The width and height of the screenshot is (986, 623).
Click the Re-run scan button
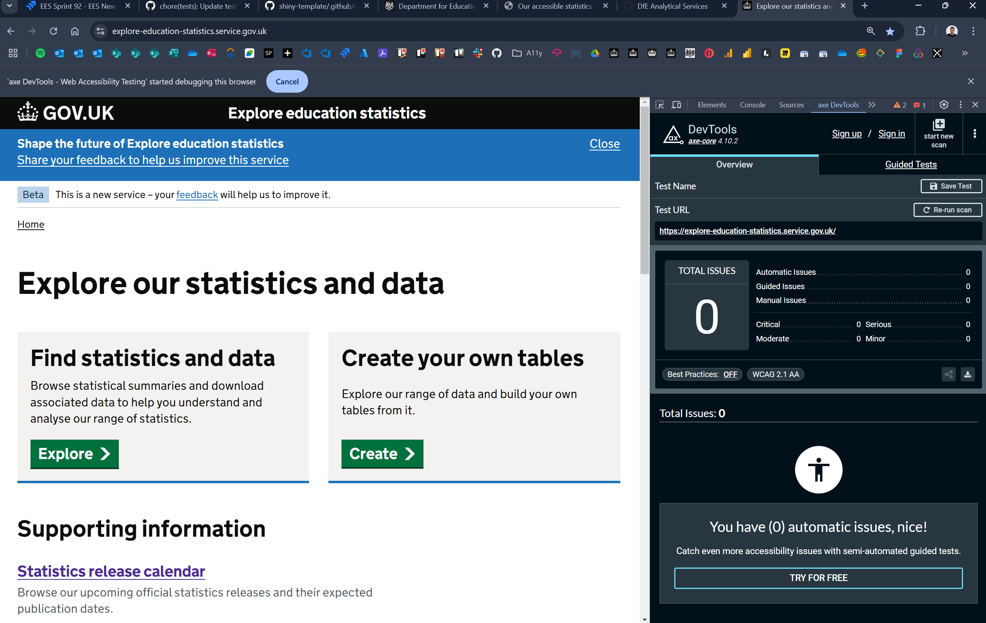[948, 210]
